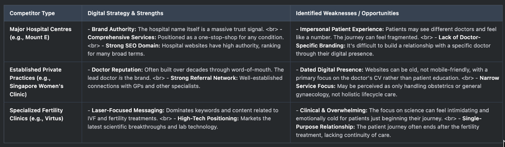
Task: Click the bold "Dated Digital Presence:" text
Action: (x=331, y=70)
